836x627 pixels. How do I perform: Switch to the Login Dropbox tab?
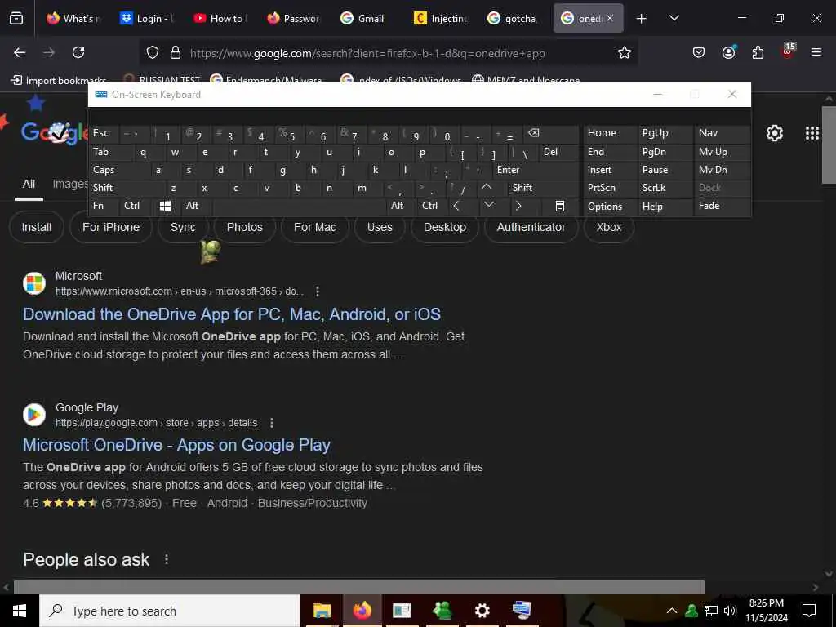[x=147, y=18]
